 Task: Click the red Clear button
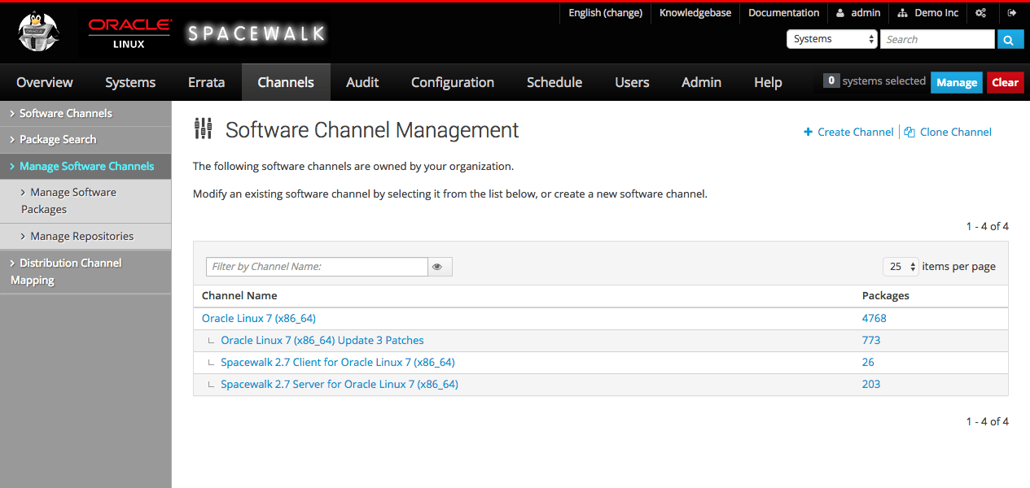pyautogui.click(x=1005, y=82)
